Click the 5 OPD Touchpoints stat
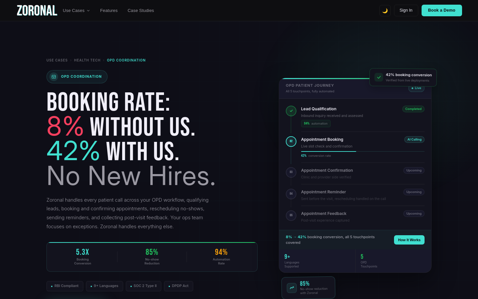Image resolution: width=478 pixels, height=299 pixels. 369,261
